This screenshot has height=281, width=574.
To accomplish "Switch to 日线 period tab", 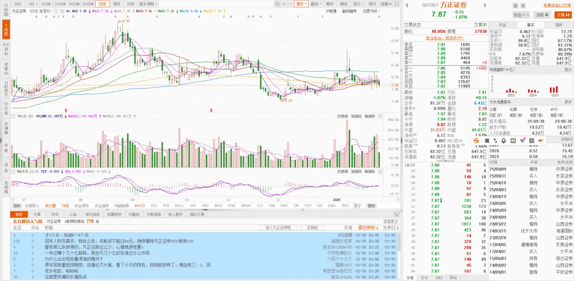I will coord(102,4).
